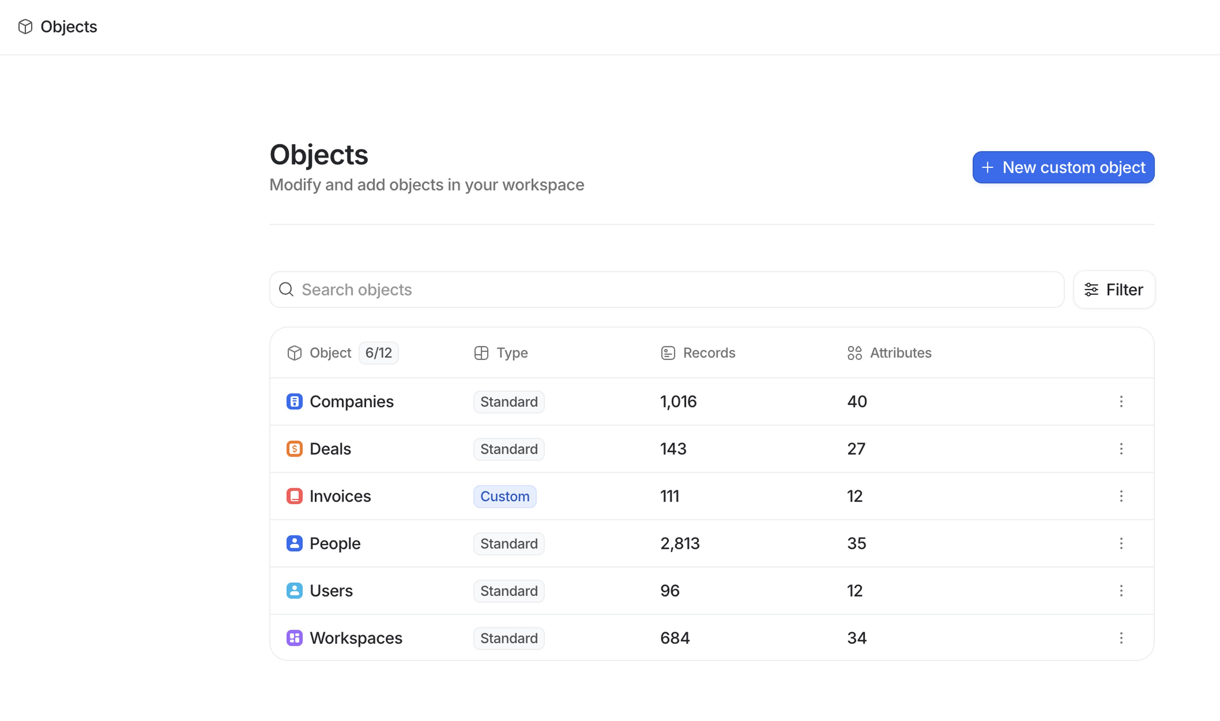This screenshot has height=721, width=1220.
Task: Open the Filter options
Action: [x=1114, y=290]
